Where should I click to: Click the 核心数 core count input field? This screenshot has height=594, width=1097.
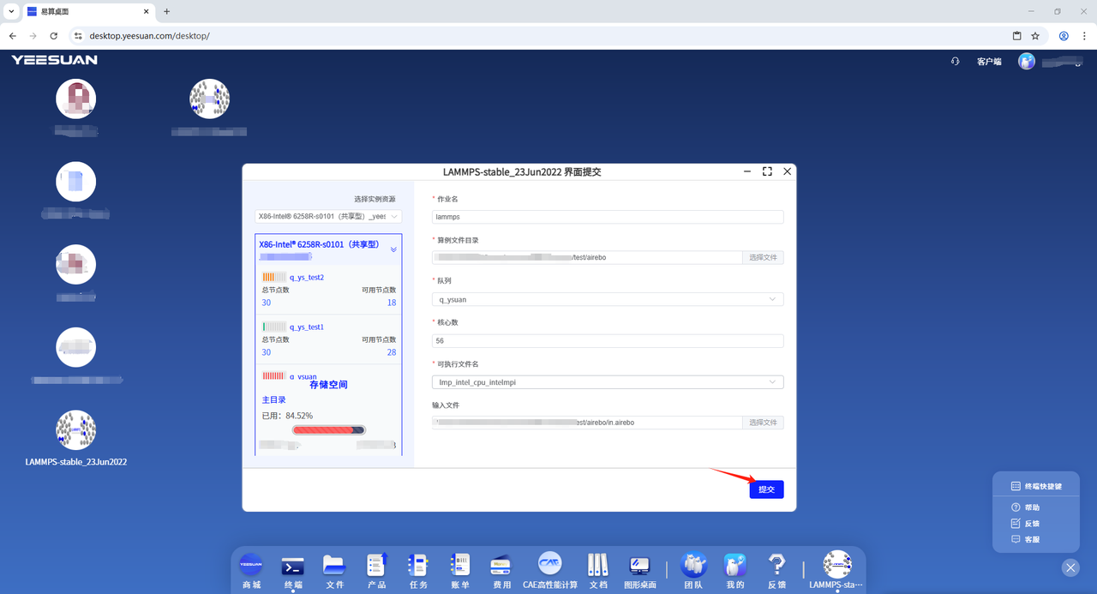point(608,341)
